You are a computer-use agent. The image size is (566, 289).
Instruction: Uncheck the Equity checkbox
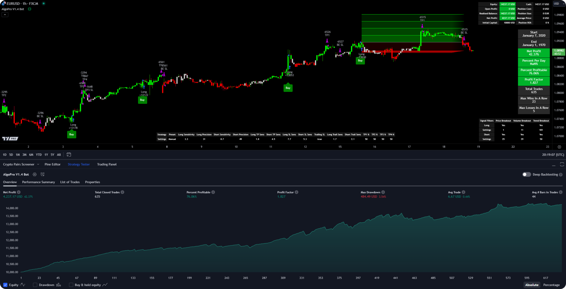(x=5, y=285)
